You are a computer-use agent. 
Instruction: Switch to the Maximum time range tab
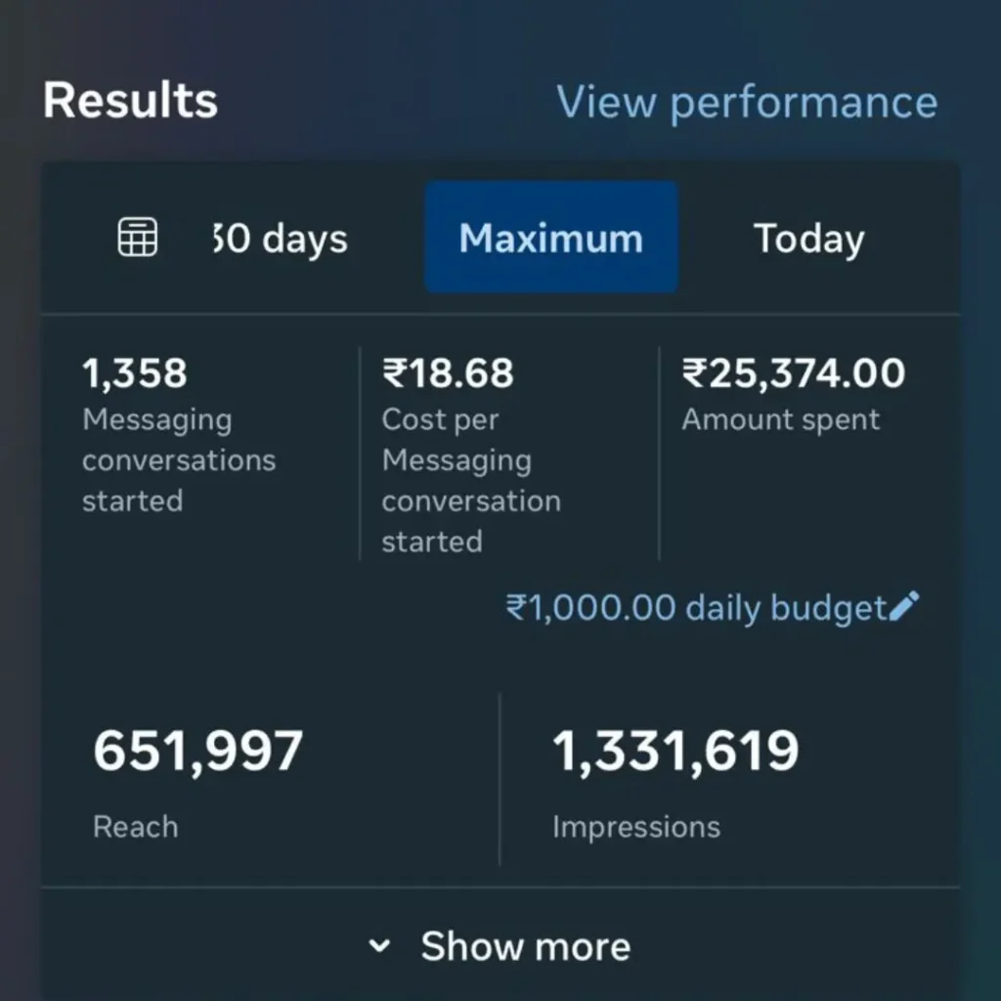tap(550, 238)
